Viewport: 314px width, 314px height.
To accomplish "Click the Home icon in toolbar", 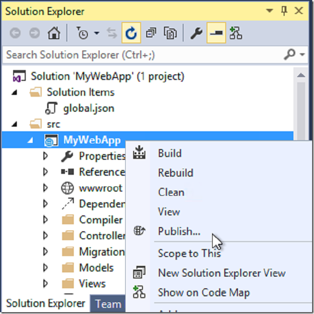I will click(54, 33).
